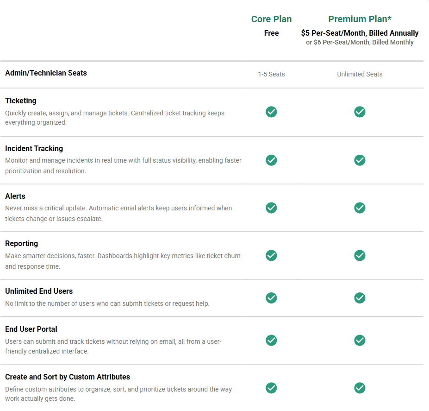
Task: Click the Alerts checkmark under Premium Plan
Action: pyautogui.click(x=360, y=208)
